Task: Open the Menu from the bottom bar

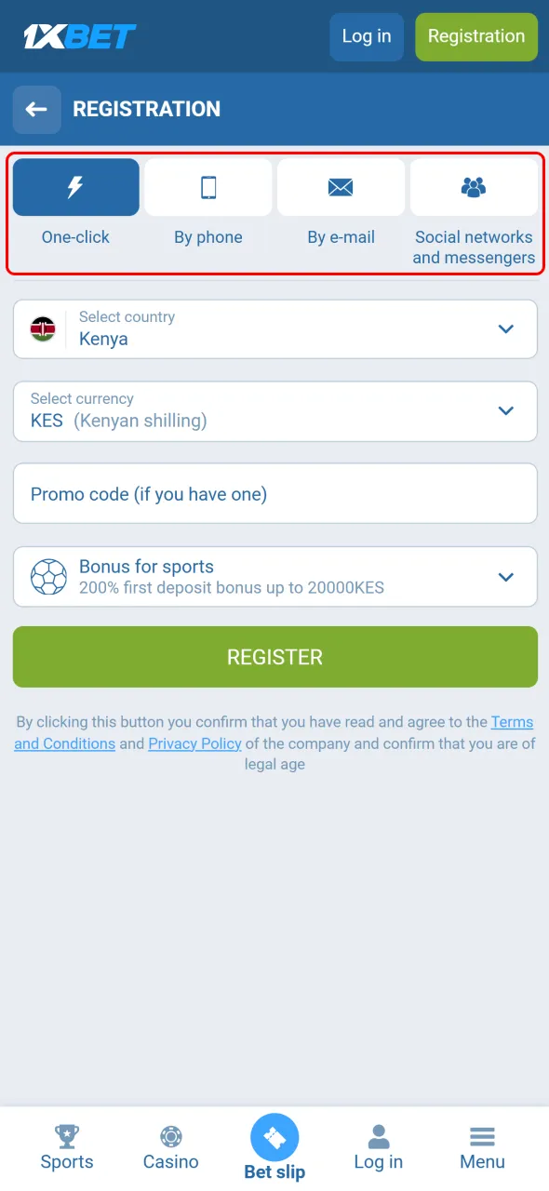Action: click(x=482, y=1142)
